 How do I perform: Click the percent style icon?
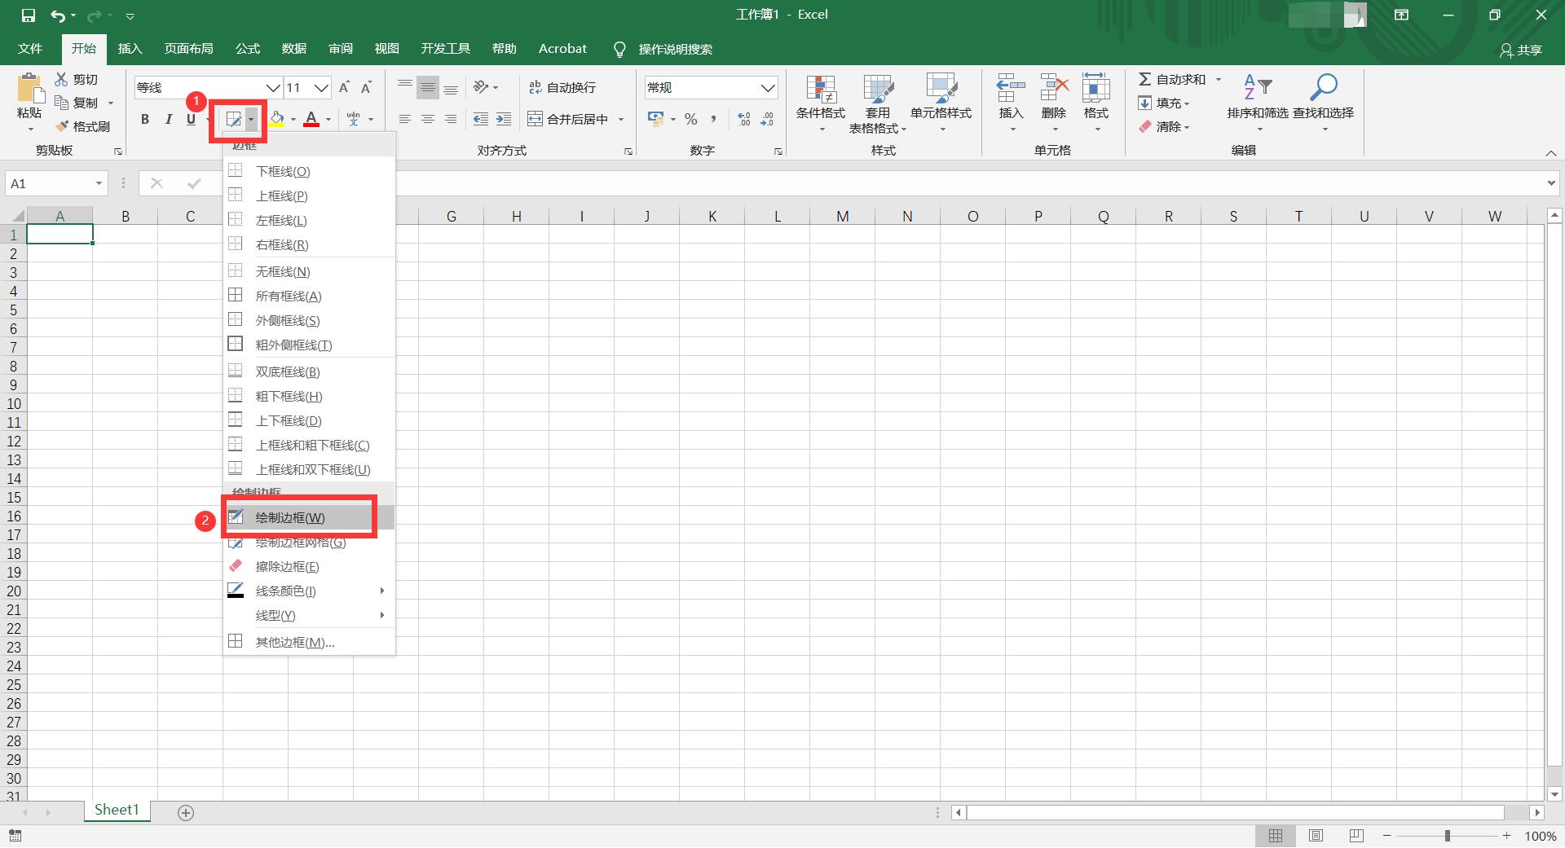pos(691,120)
